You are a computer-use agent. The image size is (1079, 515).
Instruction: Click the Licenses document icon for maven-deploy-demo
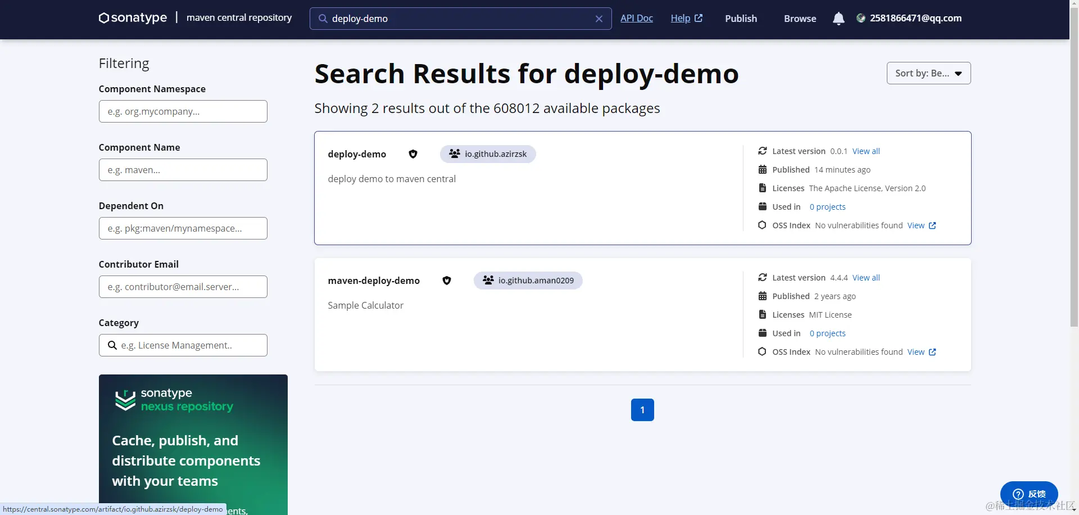(763, 314)
